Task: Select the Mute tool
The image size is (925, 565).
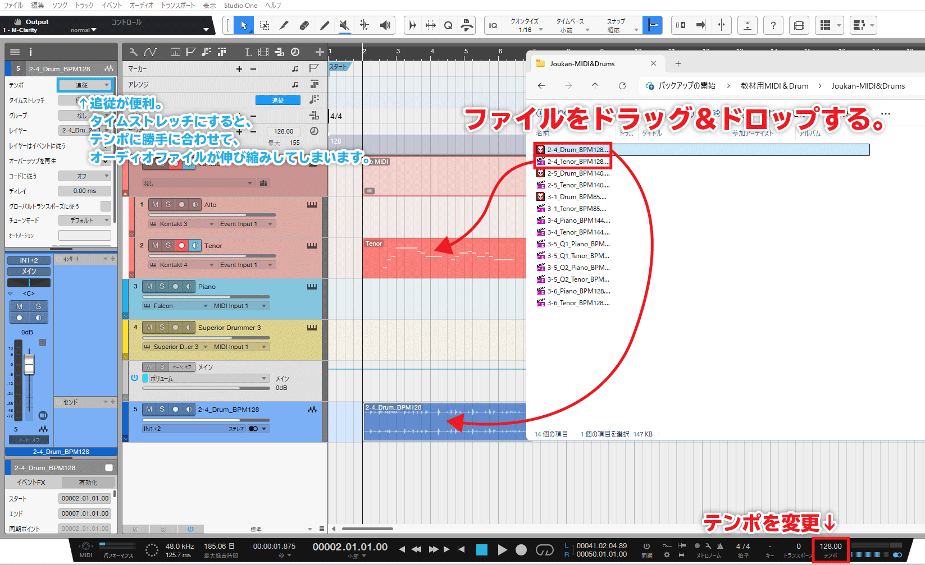Action: click(345, 25)
